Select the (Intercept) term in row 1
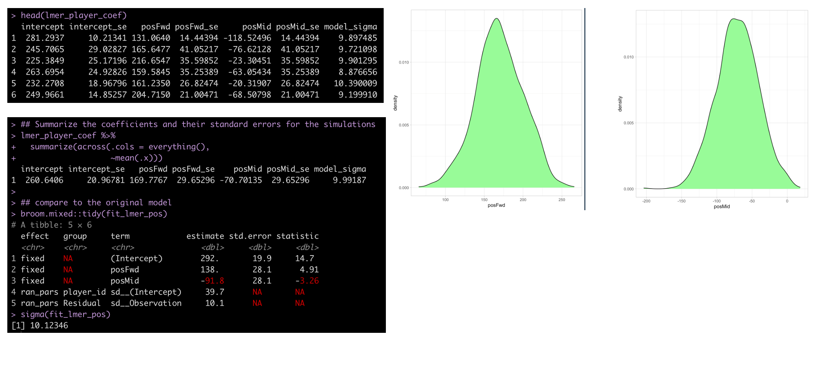 pyautogui.click(x=137, y=259)
